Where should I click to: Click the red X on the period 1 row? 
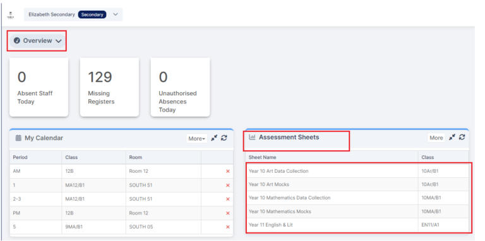click(228, 185)
